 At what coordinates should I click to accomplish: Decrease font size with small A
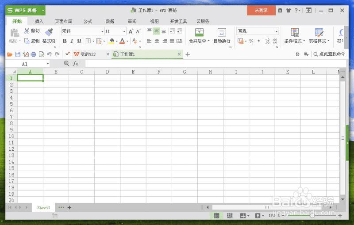coord(138,31)
